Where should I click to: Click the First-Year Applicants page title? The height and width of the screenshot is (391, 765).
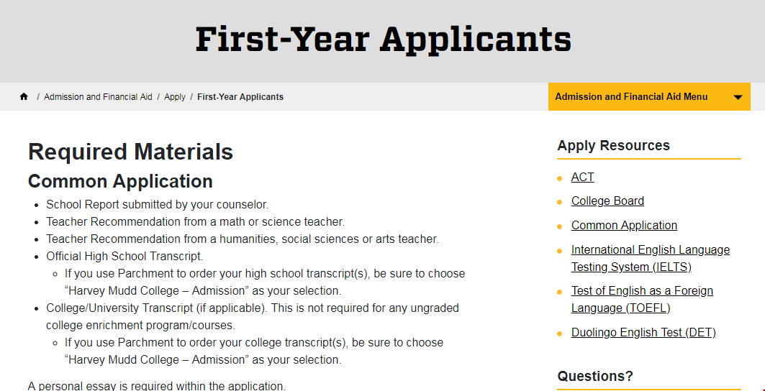(x=383, y=39)
